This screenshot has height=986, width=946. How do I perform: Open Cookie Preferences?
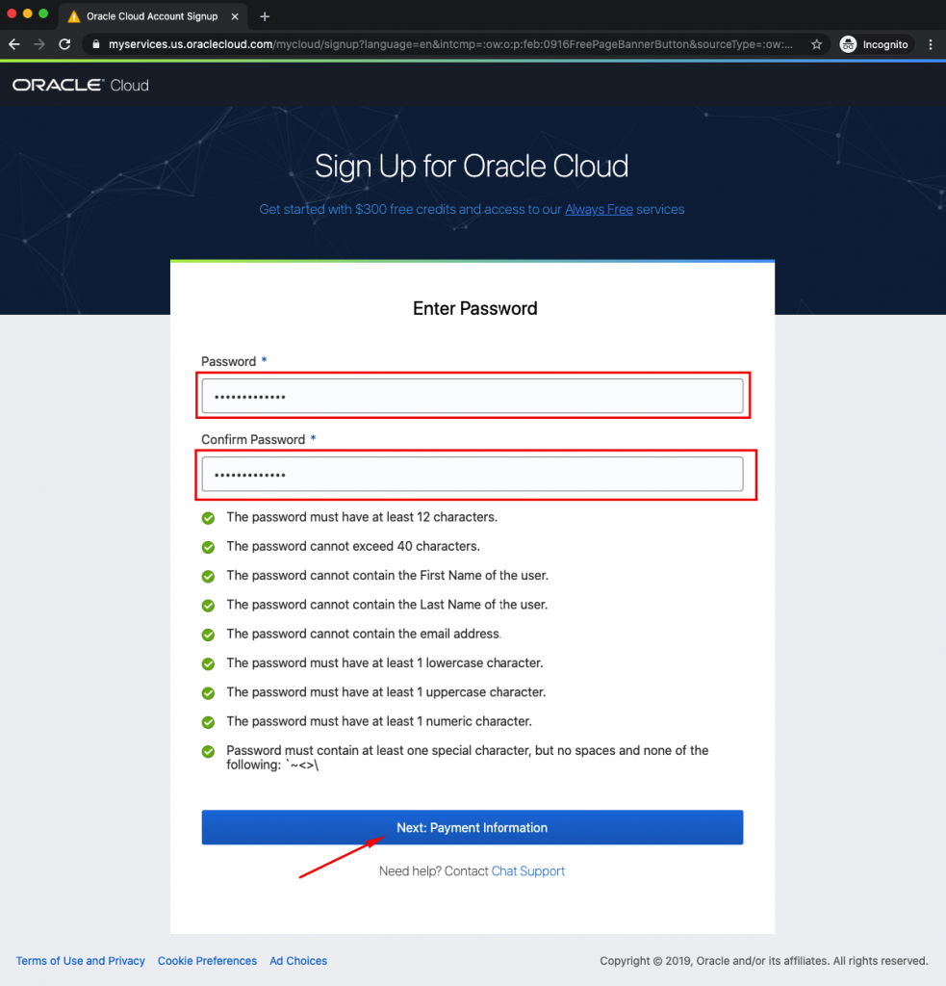point(207,960)
